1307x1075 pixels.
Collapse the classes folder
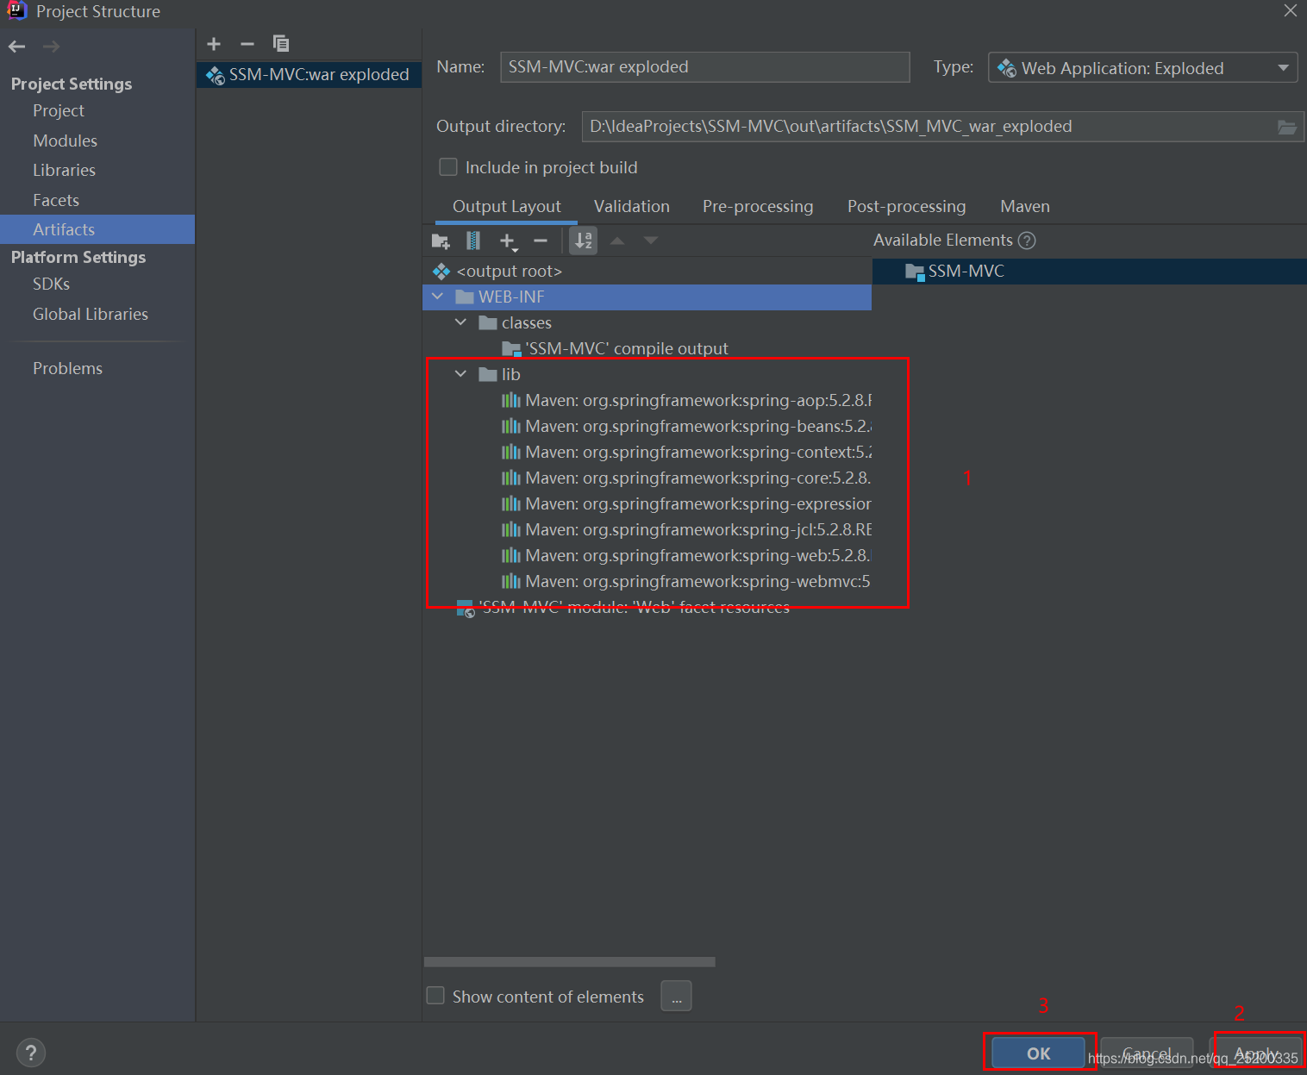(x=461, y=322)
